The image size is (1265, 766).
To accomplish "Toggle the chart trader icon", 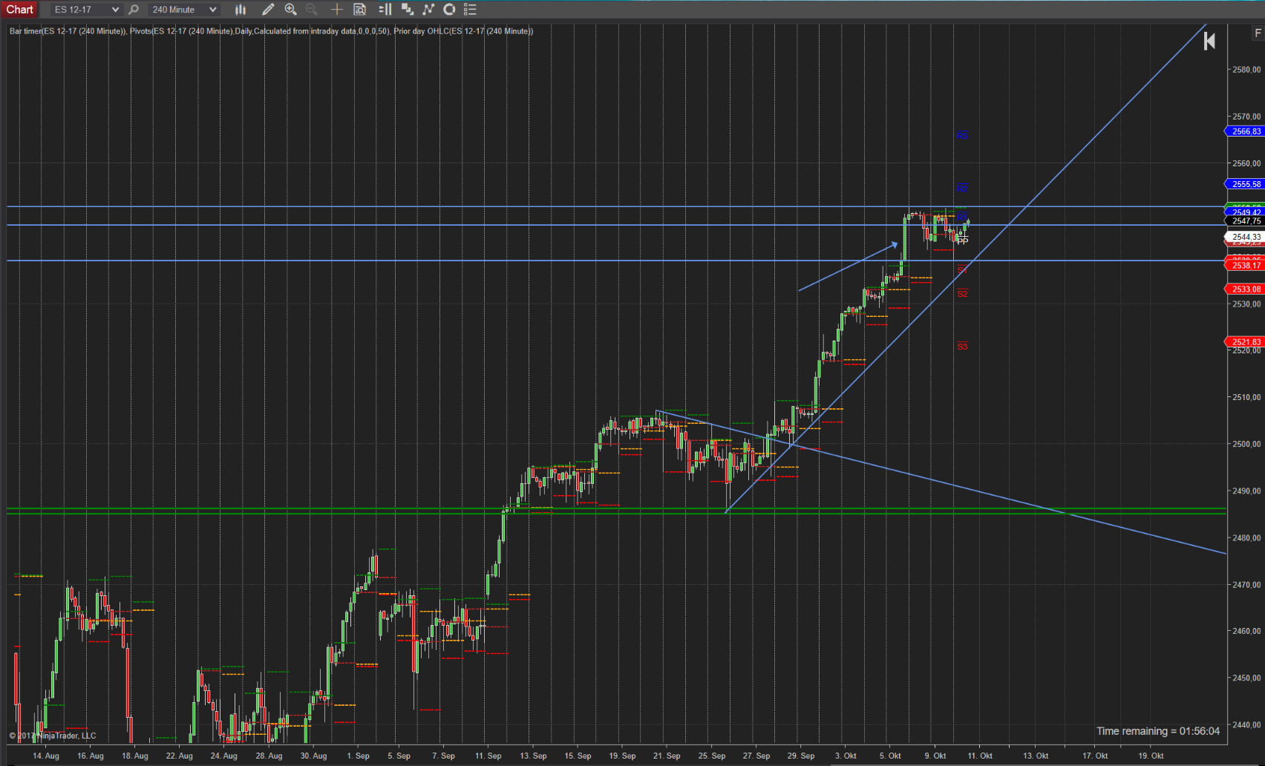I will coord(385,10).
